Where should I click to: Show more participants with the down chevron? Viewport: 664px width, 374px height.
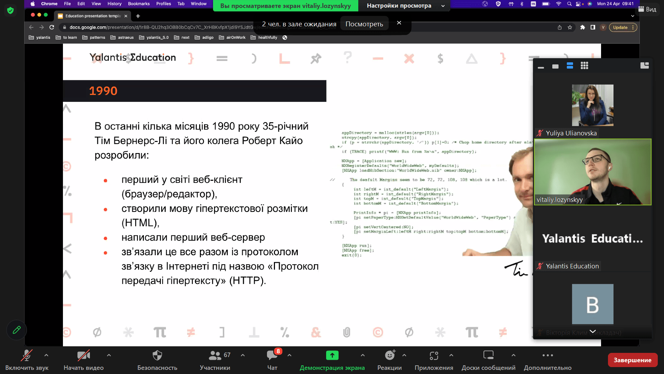pos(592,331)
